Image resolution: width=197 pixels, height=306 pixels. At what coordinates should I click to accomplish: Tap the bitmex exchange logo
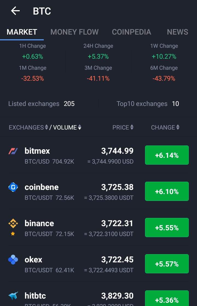pos(13,151)
